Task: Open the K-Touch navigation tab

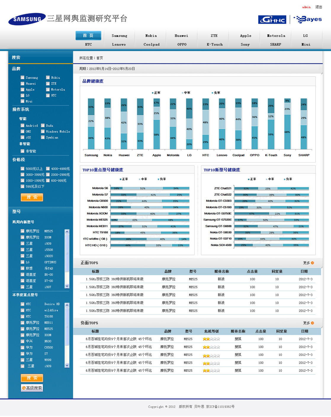Action: [x=215, y=44]
